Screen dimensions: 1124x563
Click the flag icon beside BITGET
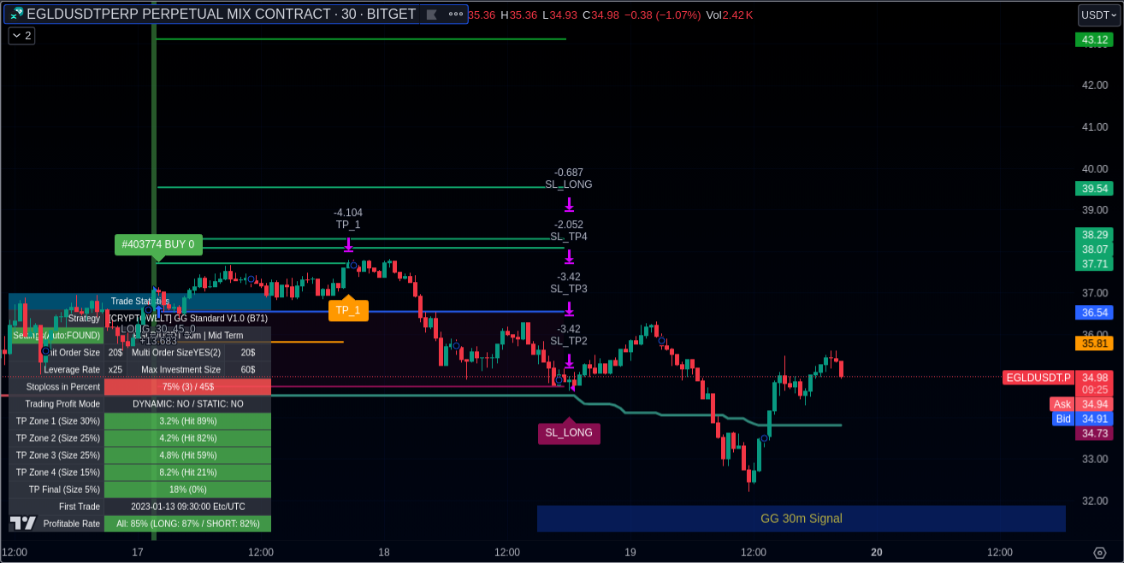click(431, 15)
